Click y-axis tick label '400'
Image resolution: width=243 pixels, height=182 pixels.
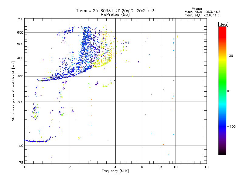click(x=20, y=58)
